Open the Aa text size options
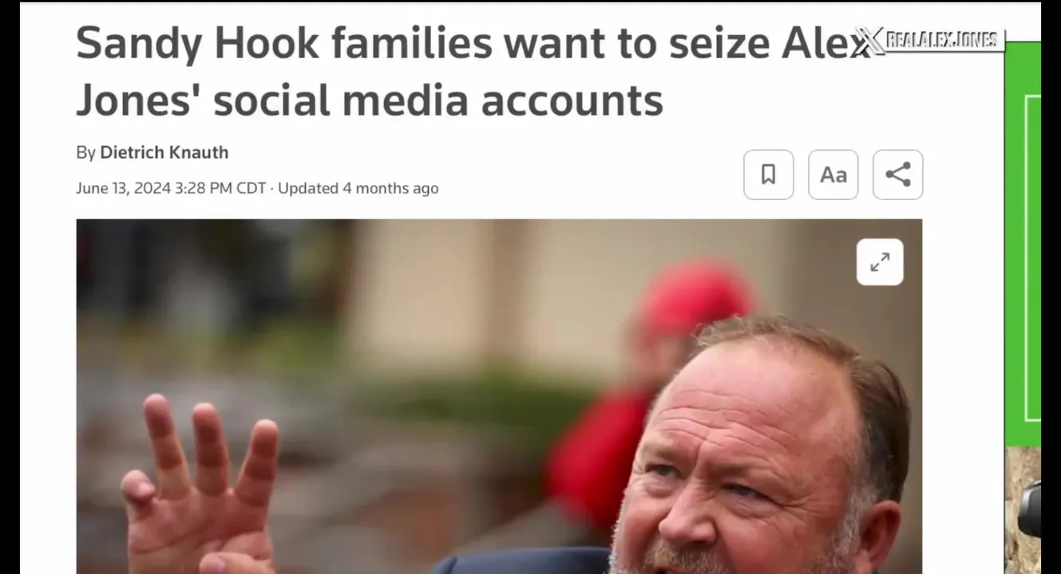1061x574 pixels. tap(833, 175)
